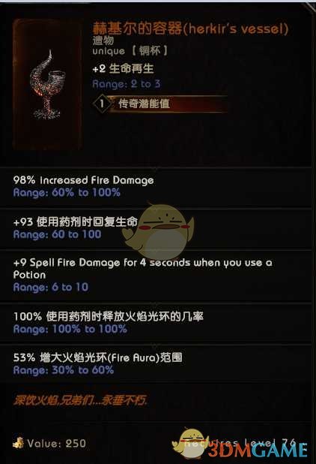
Task: Click the unique【铜杯】item type label
Action: pos(130,51)
